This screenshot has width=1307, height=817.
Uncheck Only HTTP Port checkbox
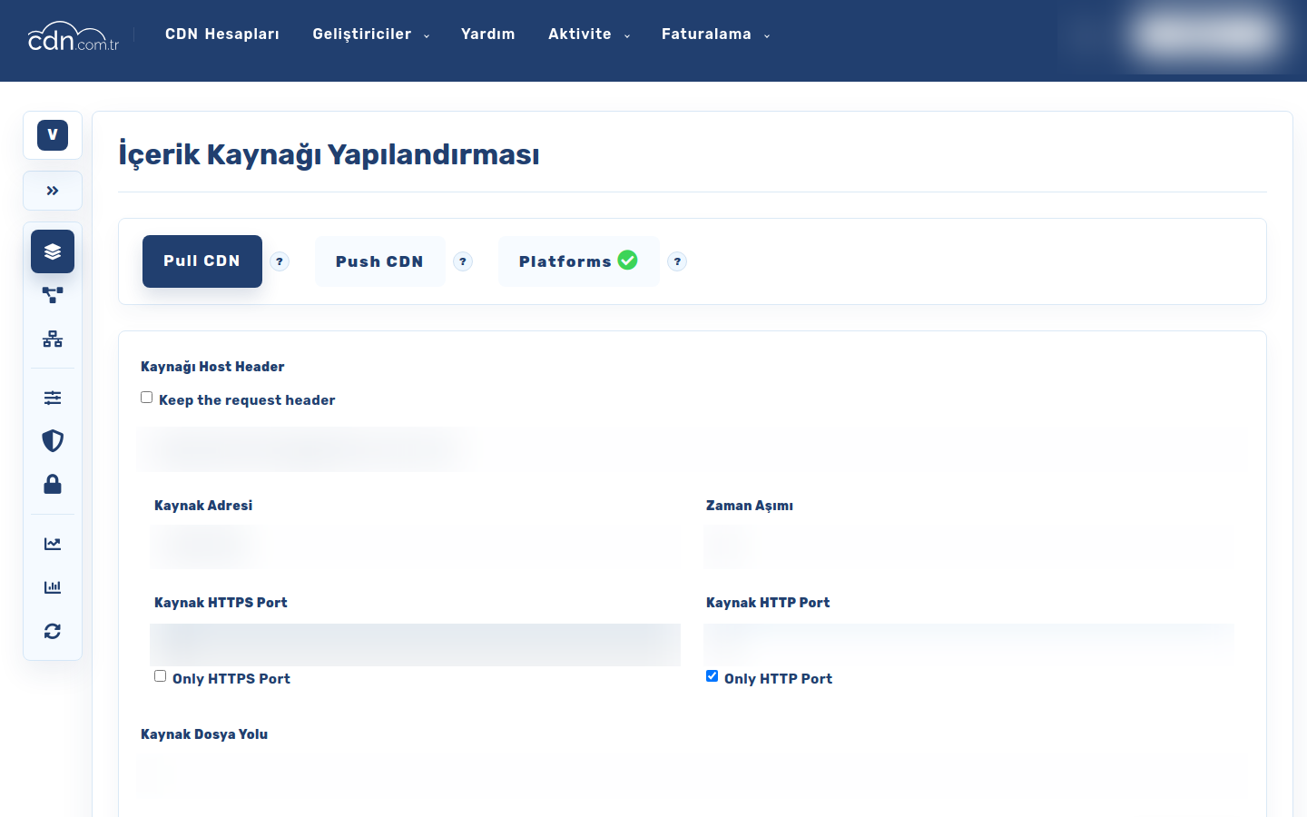click(712, 676)
